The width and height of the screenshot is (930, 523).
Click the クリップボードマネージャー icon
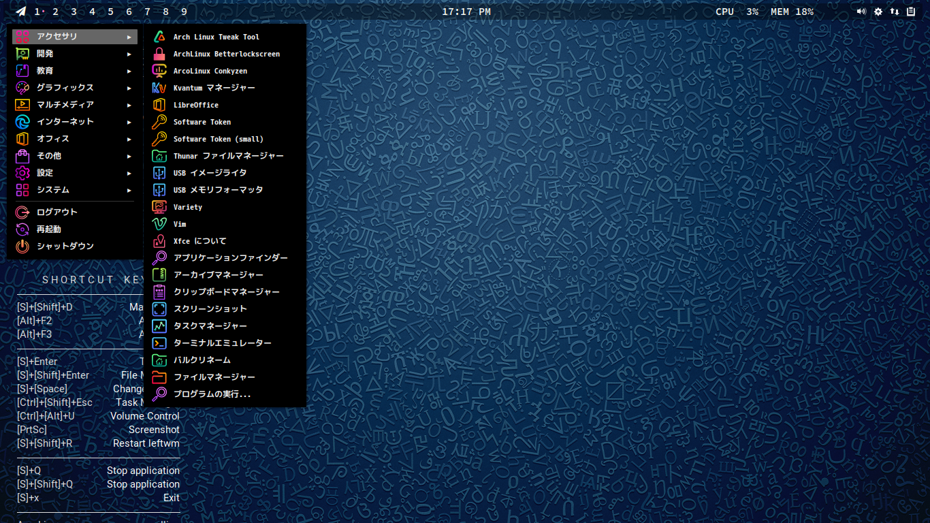point(159,292)
